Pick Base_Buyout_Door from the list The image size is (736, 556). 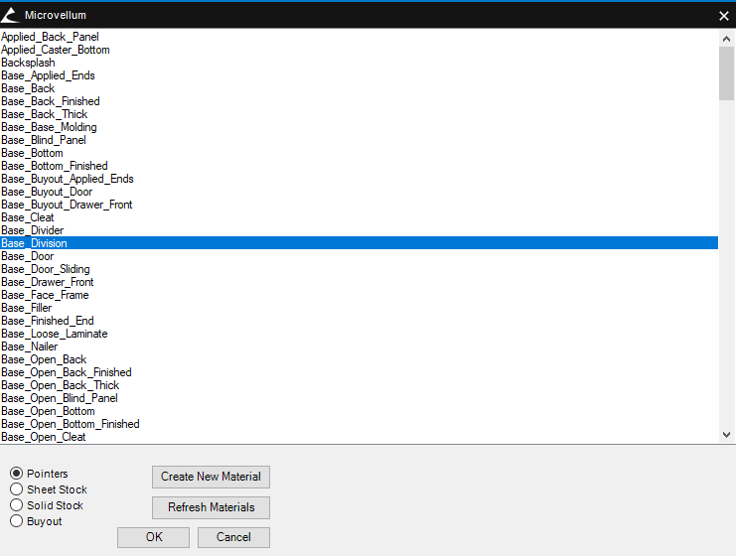tap(48, 192)
